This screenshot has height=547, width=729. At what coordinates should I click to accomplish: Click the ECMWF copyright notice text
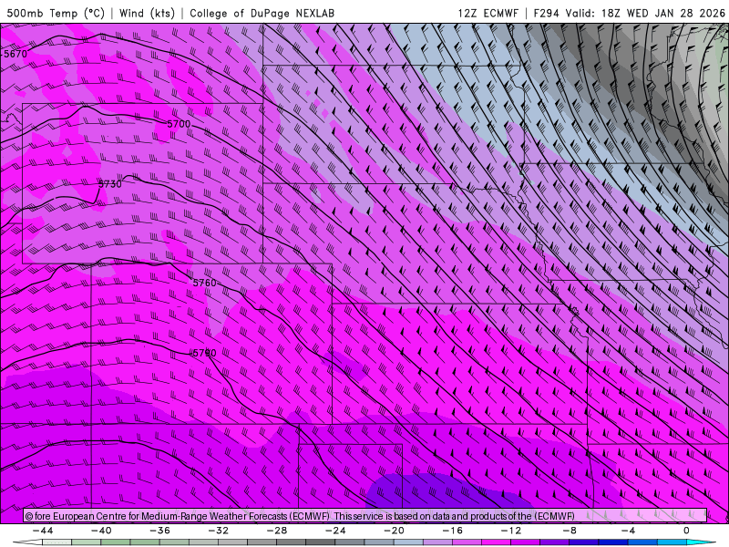coord(300,516)
